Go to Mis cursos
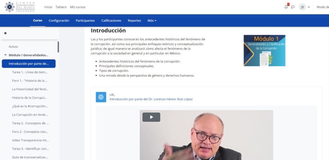Image resolution: width=329 pixels, height=160 pixels. 78,7
